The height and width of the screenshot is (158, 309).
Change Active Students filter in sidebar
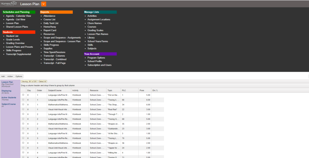[9, 98]
